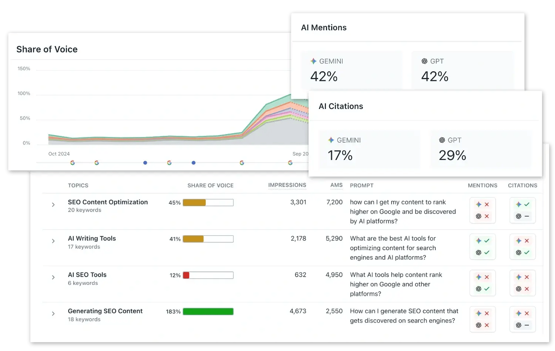This screenshot has width=555, height=351.
Task: Expand the AI SEO Tools topic row
Action: 53,277
